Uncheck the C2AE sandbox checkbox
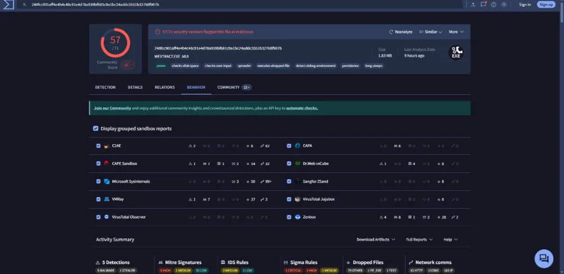This screenshot has height=274, width=564. 98,146
